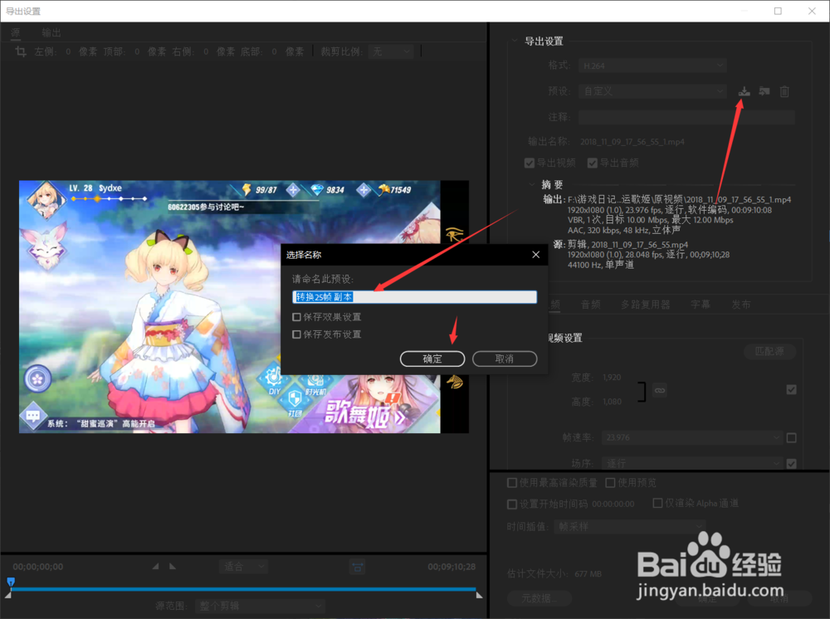
Task: Switch to the 源 tab
Action: tap(15, 33)
